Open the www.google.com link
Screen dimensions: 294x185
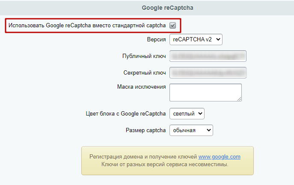[x=220, y=156]
